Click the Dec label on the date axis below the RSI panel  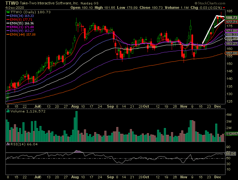(218, 177)
